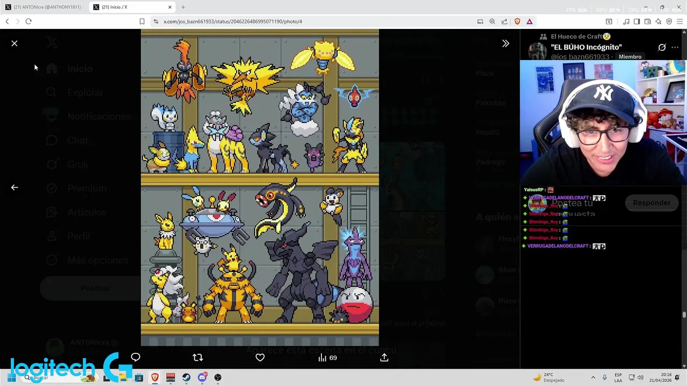The image size is (687, 386).
Task: Open Notificaciones in sidebar
Action: point(89,116)
